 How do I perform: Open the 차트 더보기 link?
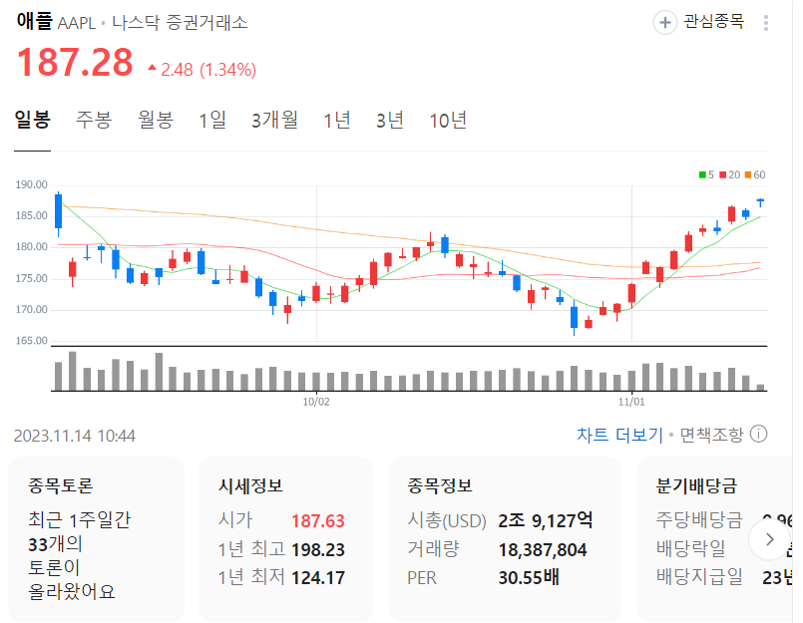[x=619, y=435]
